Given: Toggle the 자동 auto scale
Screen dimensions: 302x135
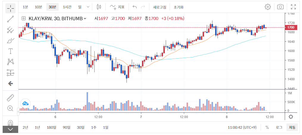Looking at the screenshot, I should click(x=292, y=127).
